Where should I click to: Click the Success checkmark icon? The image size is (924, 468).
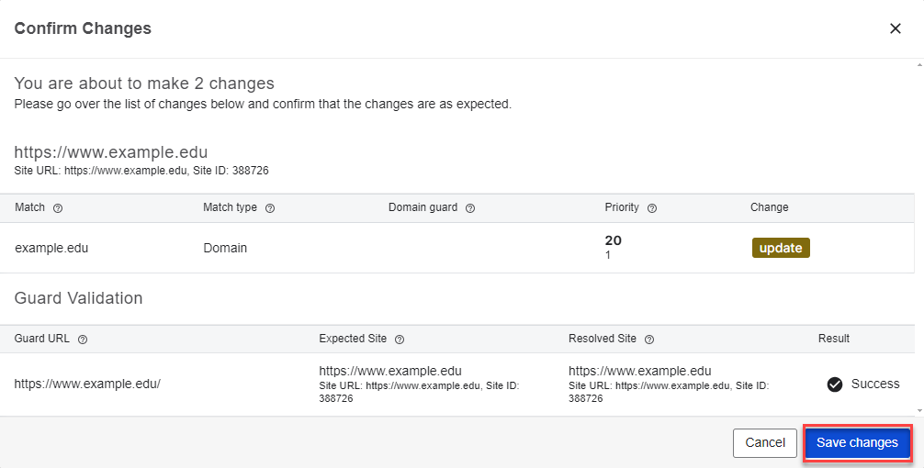point(835,384)
